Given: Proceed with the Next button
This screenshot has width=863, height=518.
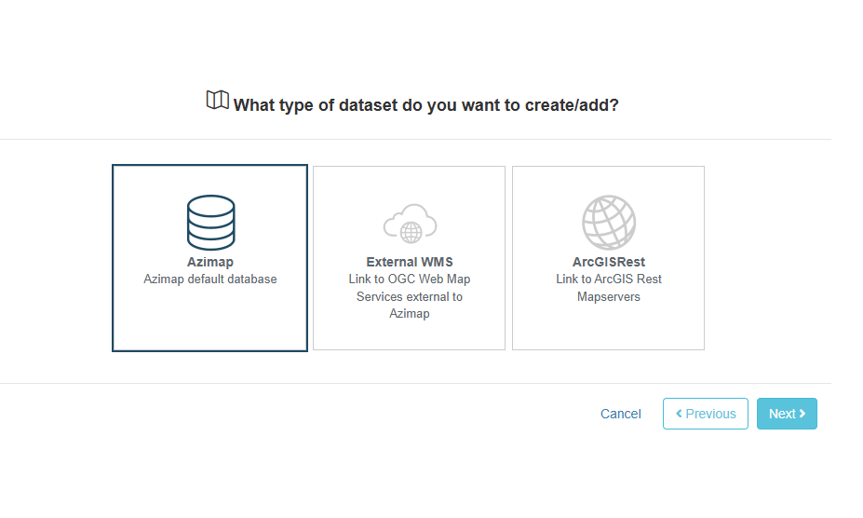Looking at the screenshot, I should click(x=787, y=414).
